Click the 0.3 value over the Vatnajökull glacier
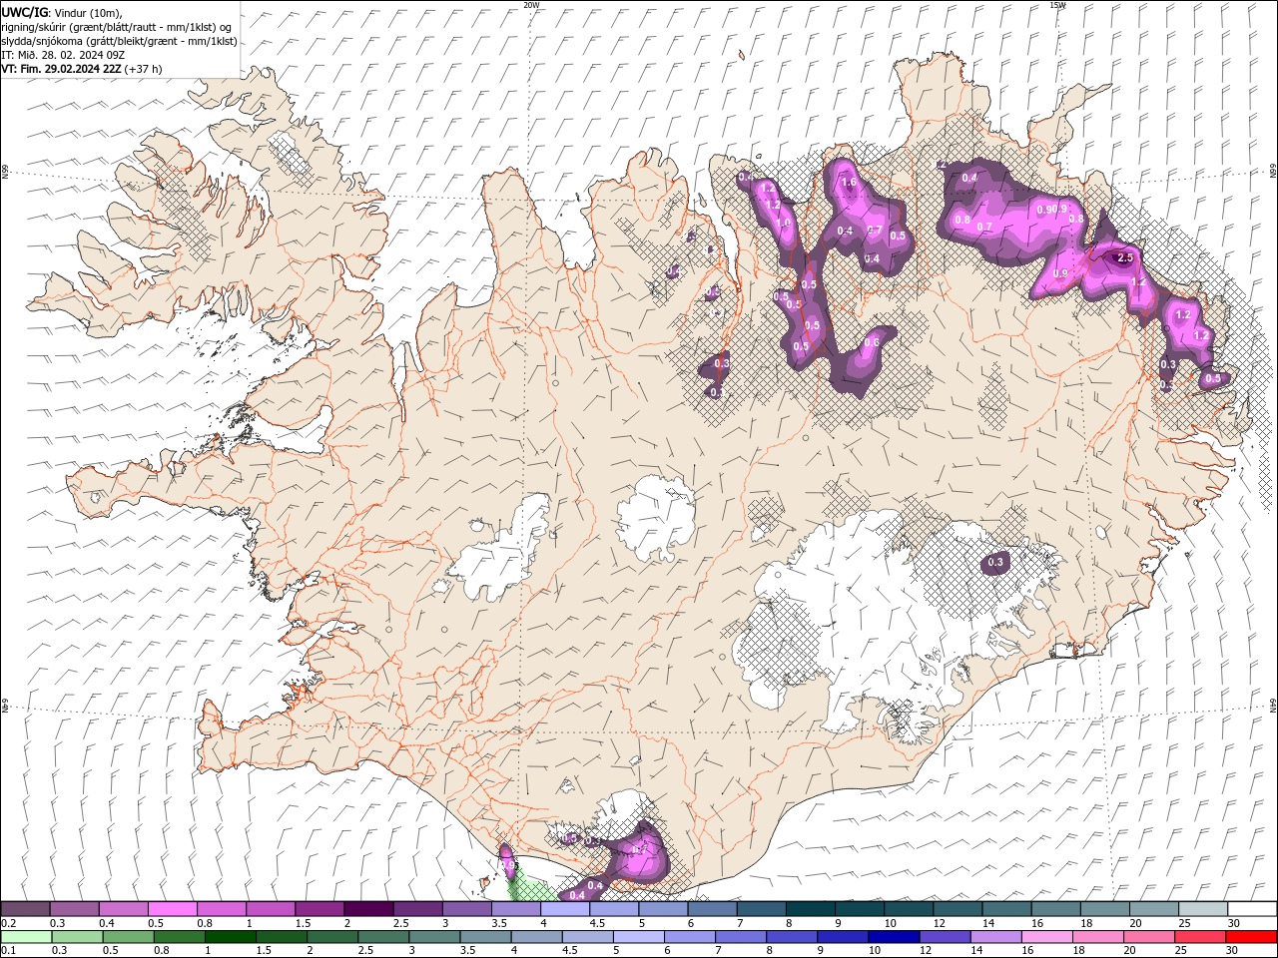The width and height of the screenshot is (1278, 958). click(995, 563)
